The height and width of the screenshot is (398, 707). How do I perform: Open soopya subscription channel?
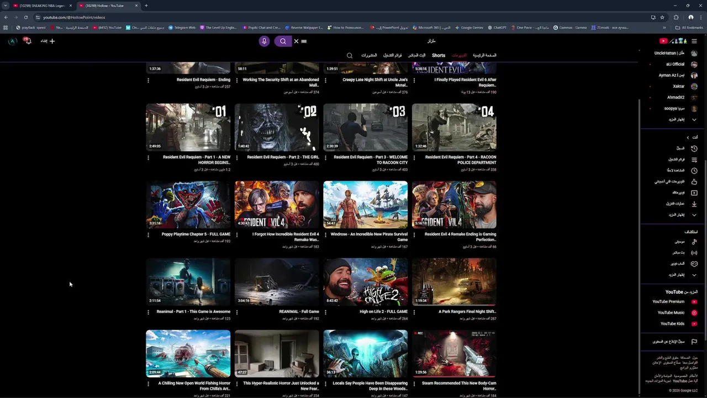tap(674, 108)
